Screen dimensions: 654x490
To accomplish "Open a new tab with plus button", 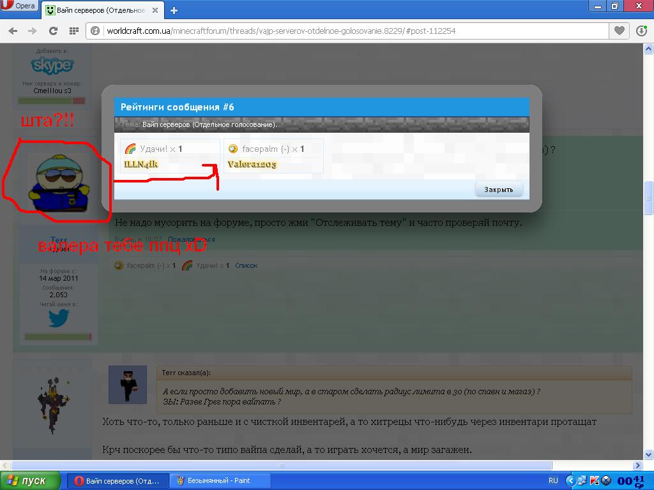I will pos(174,11).
